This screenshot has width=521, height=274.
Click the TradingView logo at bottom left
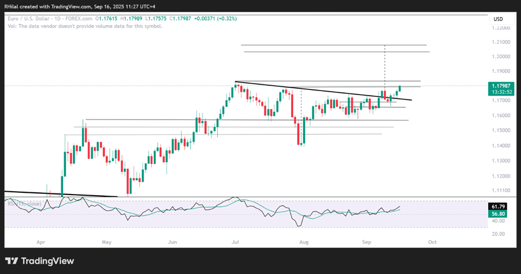click(x=39, y=261)
